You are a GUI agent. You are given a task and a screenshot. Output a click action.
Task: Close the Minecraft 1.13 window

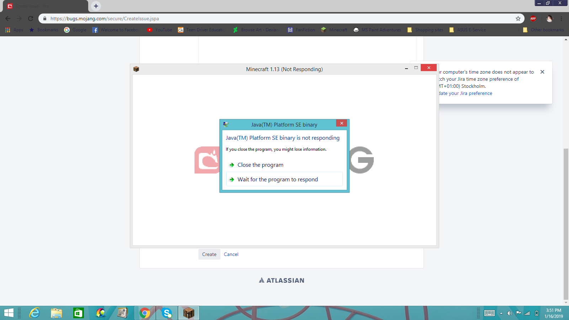point(429,68)
